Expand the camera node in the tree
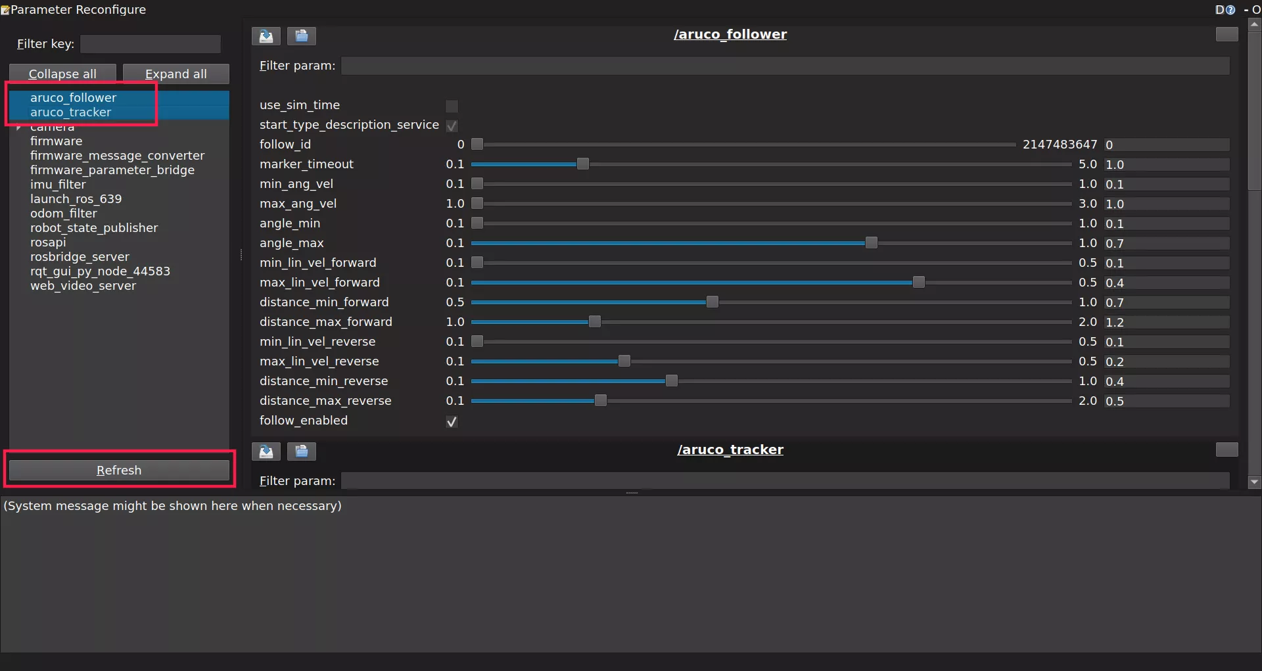The width and height of the screenshot is (1262, 671). point(19,127)
